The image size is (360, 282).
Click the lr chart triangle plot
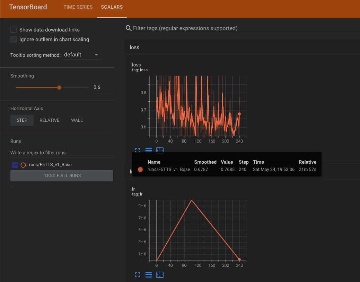pyautogui.click(x=198, y=230)
